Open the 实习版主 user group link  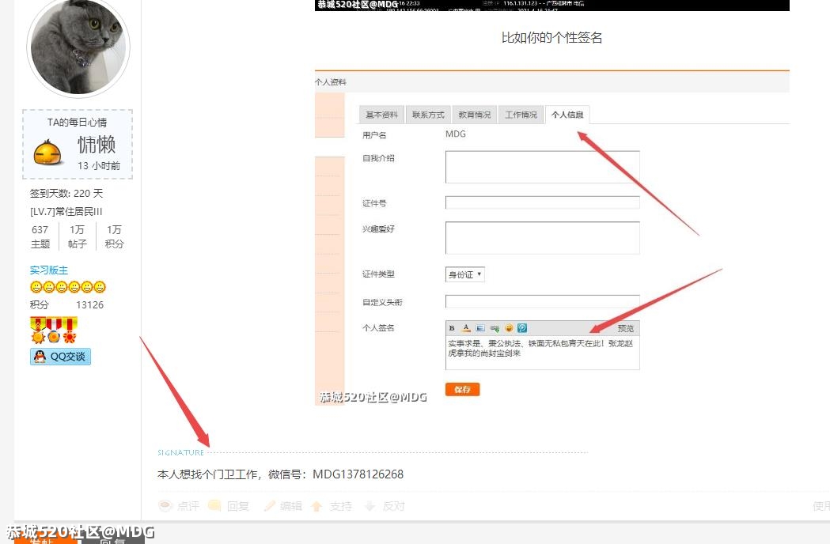[x=49, y=270]
